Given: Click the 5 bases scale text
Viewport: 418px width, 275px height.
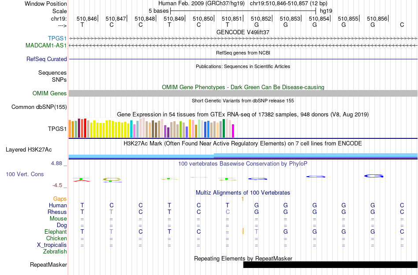Looking at the screenshot, I should coord(158,11).
